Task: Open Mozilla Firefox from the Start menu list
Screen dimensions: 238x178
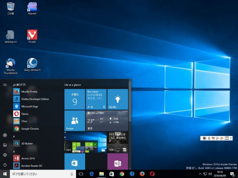Action: [29, 92]
